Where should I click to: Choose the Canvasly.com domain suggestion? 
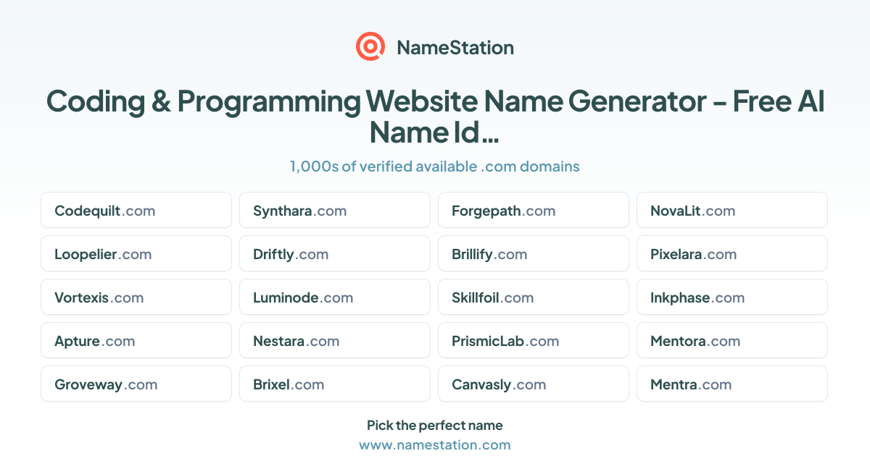(x=534, y=384)
